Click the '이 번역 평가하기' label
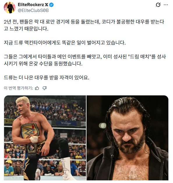The width and height of the screenshot is (173, 183). (18, 88)
